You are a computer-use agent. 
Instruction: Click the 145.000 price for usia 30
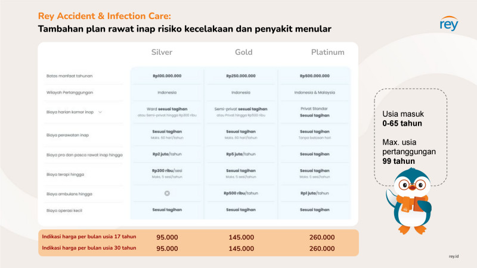point(241,248)
